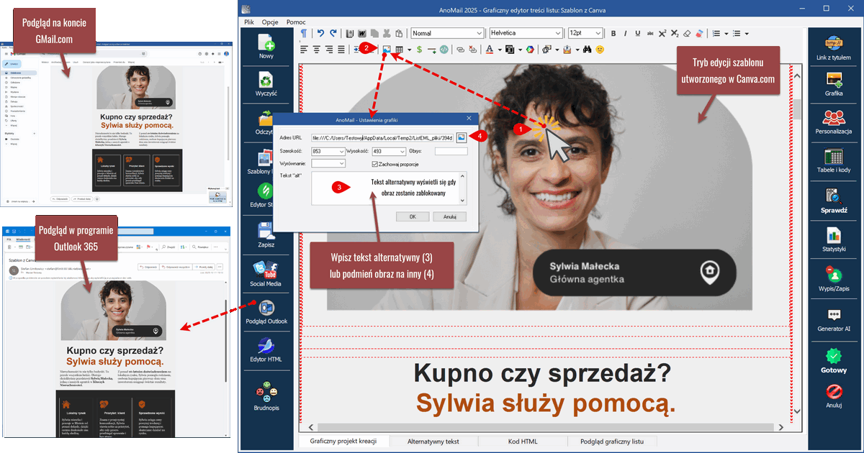Click the insert hyperlink chain icon
Viewport: 864px width, 453px height.
click(x=460, y=50)
